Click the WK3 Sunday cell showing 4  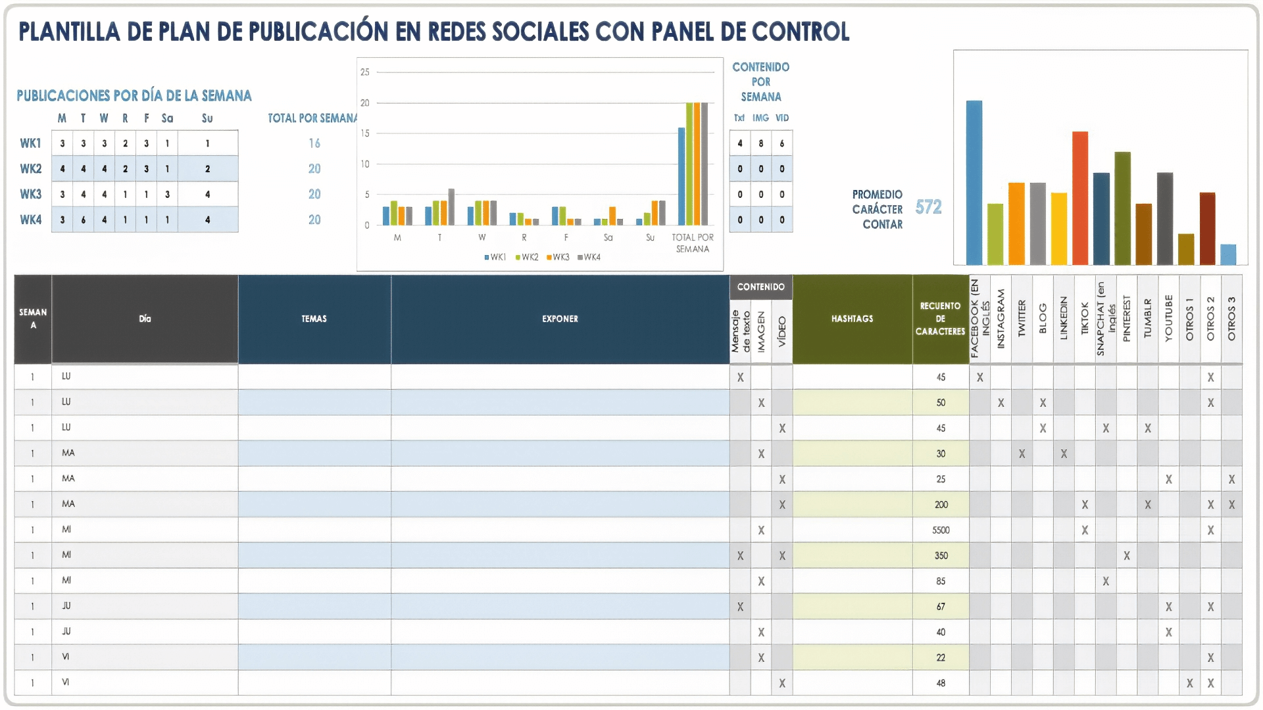(208, 195)
